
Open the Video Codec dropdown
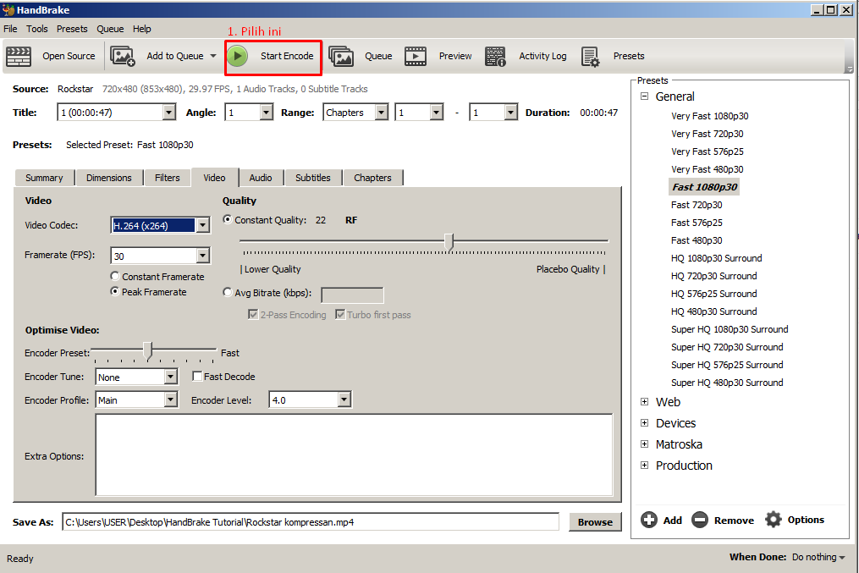[203, 225]
